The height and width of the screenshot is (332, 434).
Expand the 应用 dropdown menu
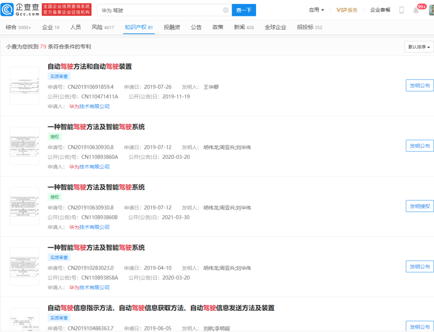point(316,10)
